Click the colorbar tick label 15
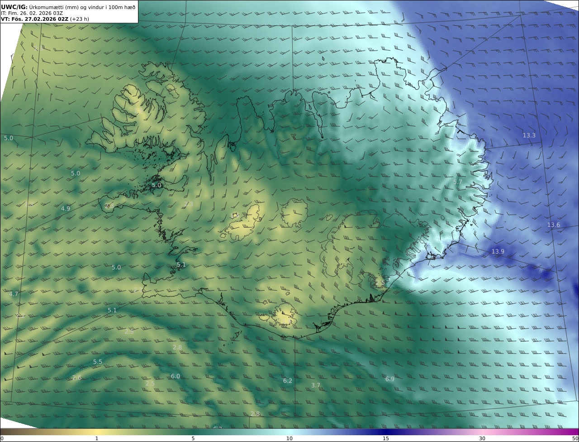The height and width of the screenshot is (442, 579). tap(386, 438)
